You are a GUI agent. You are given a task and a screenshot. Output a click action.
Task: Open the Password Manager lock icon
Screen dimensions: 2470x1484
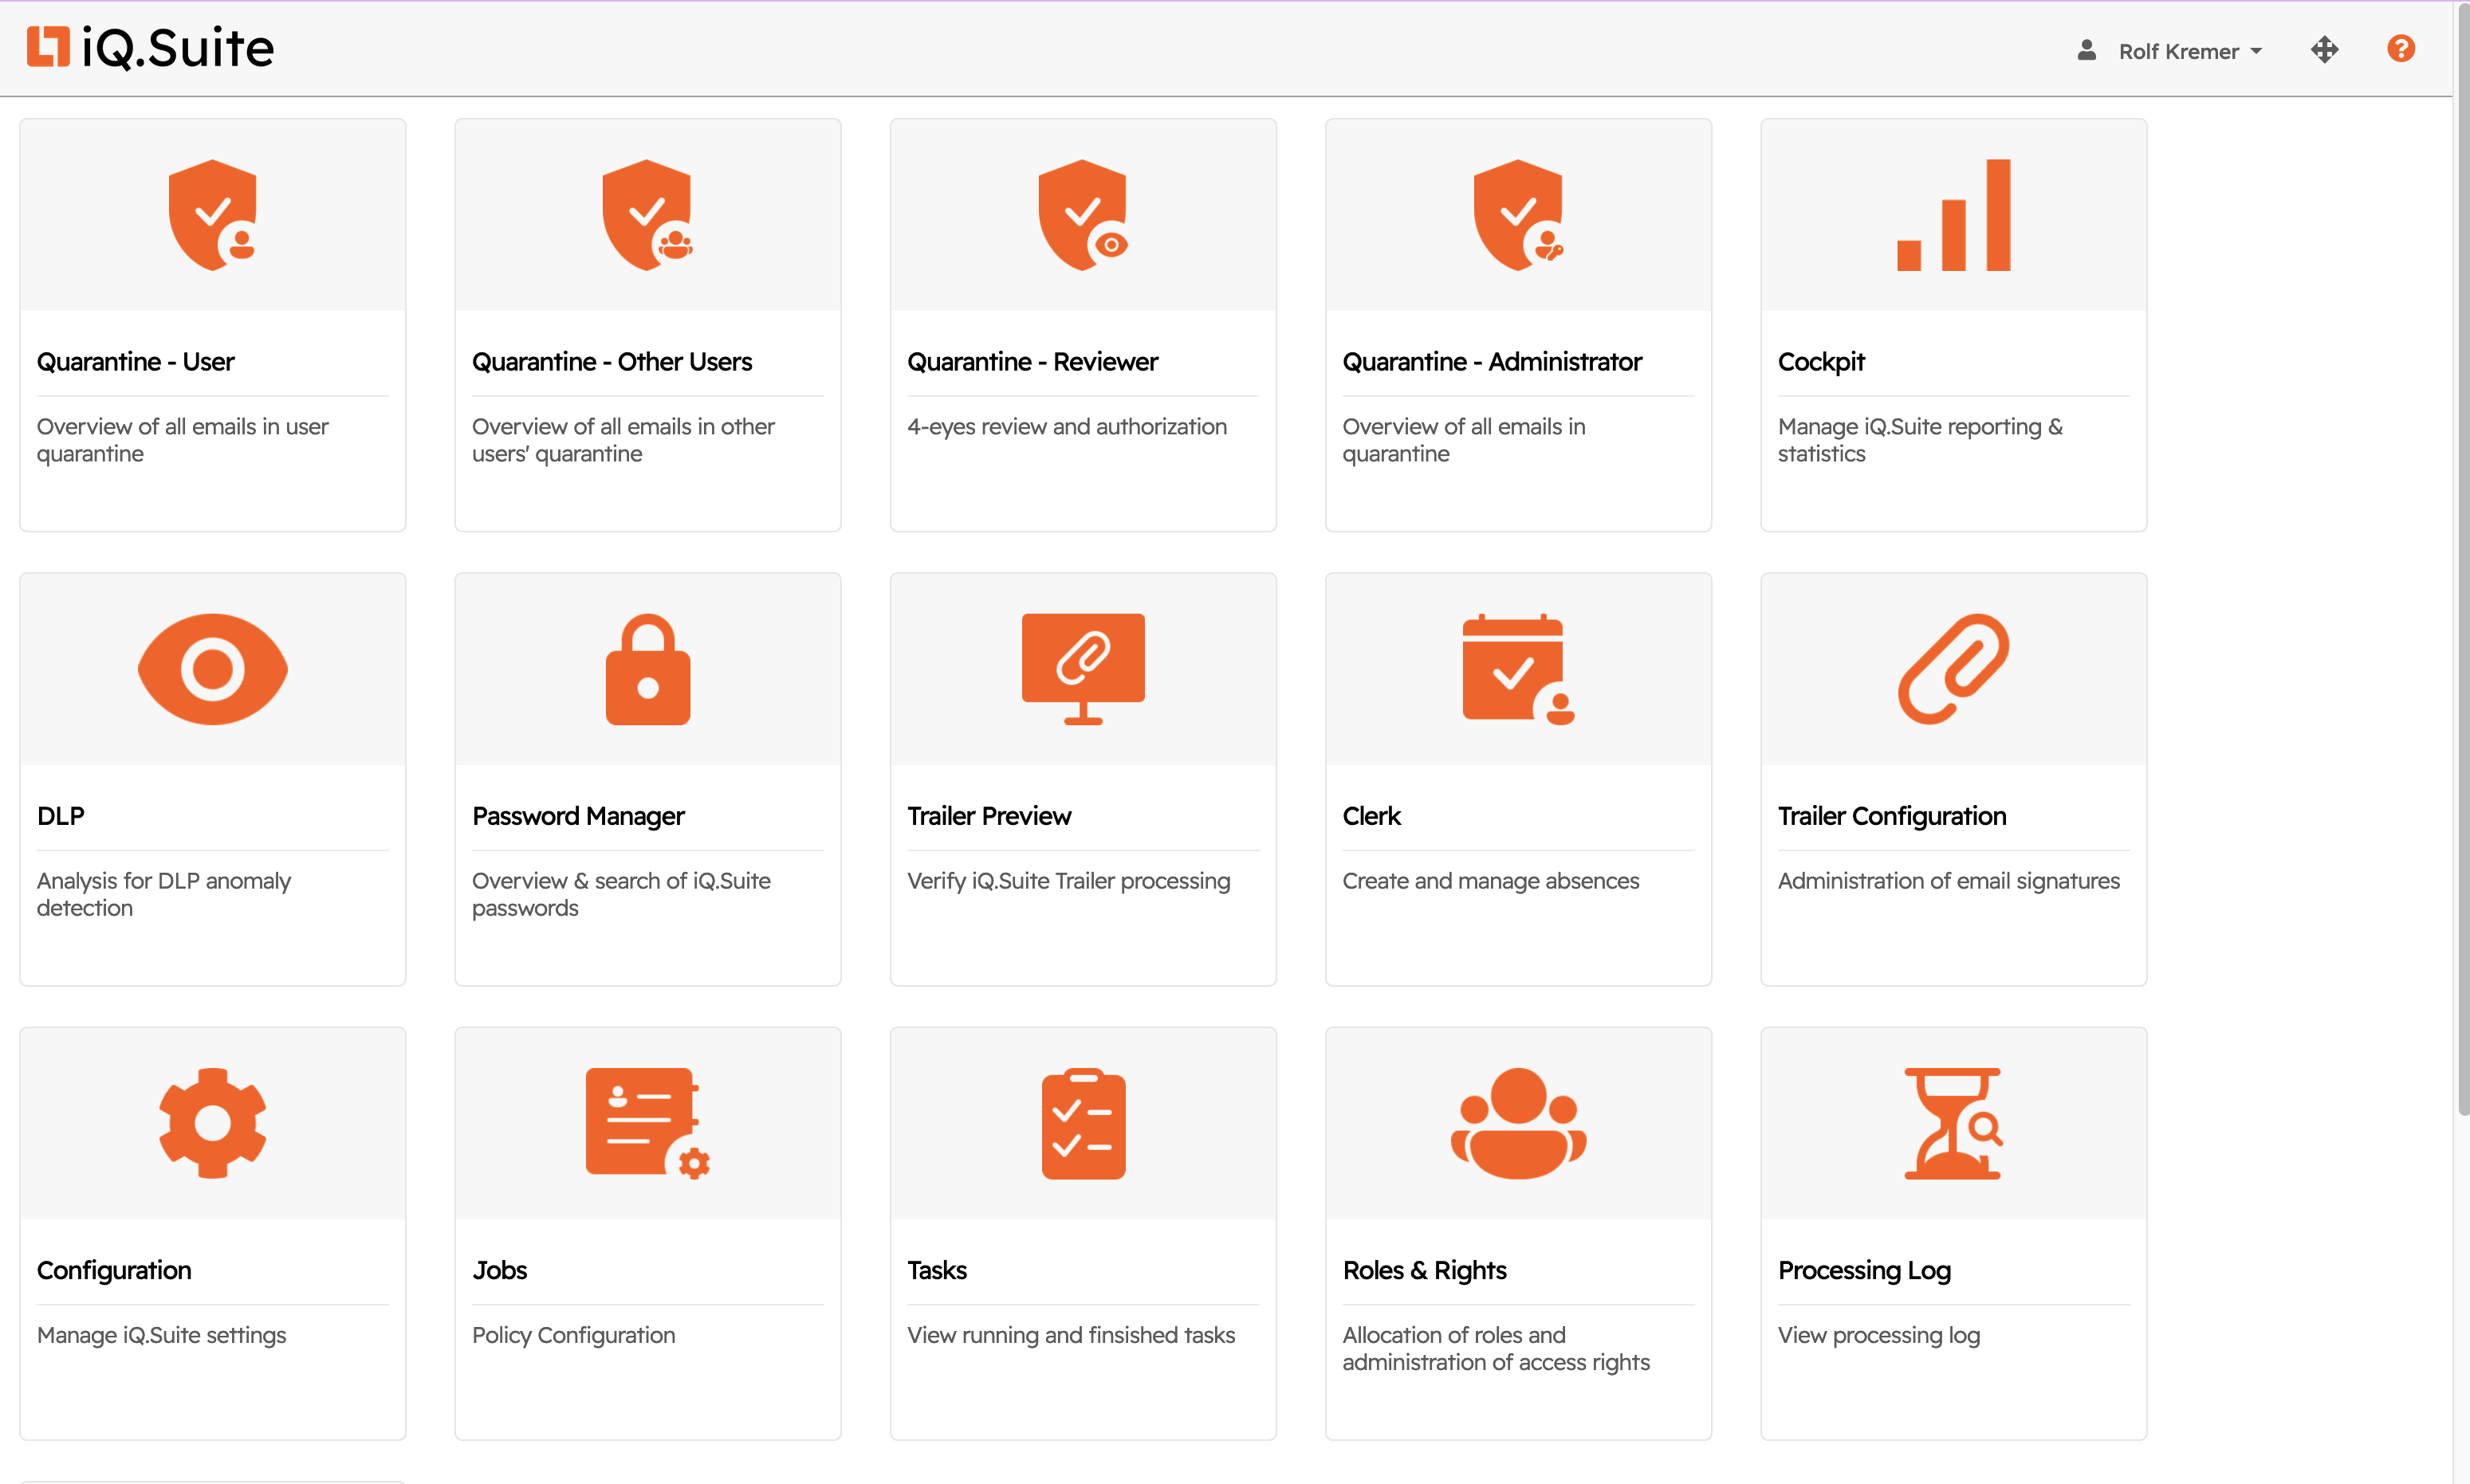click(647, 669)
